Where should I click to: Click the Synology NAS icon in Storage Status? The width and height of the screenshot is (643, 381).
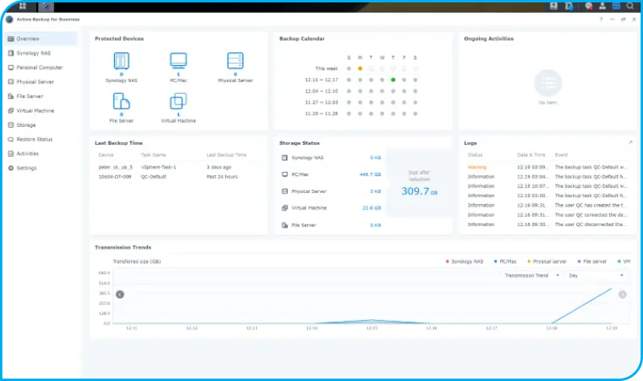[x=285, y=158]
